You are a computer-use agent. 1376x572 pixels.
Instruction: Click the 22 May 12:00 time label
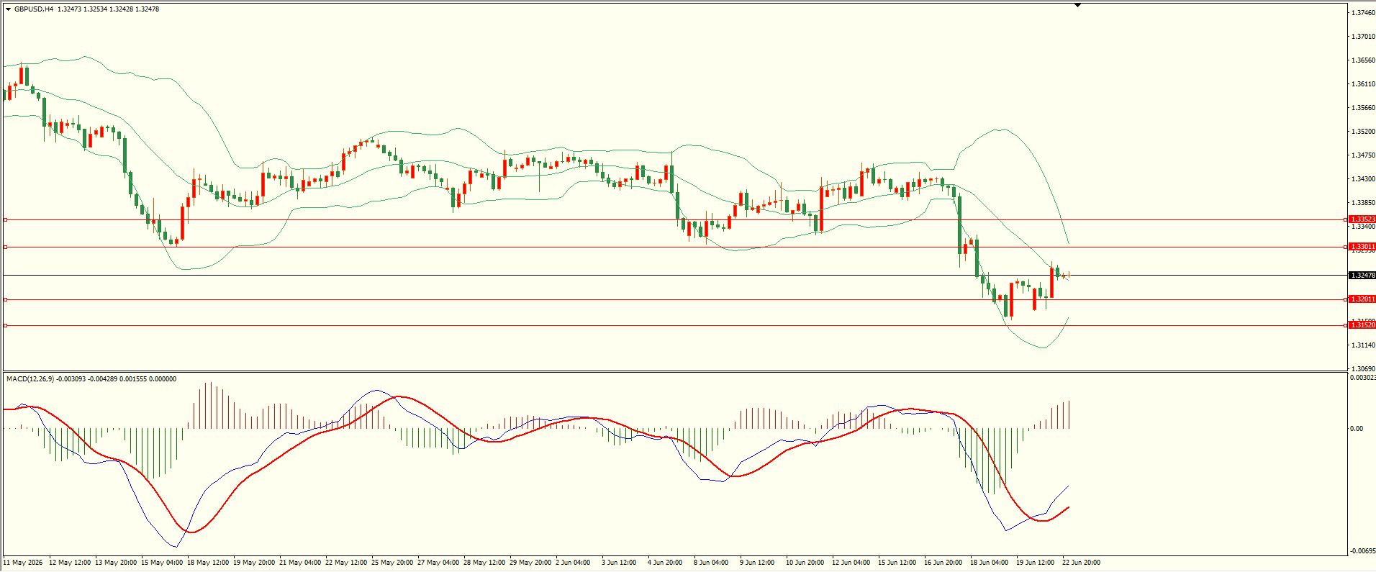(346, 563)
